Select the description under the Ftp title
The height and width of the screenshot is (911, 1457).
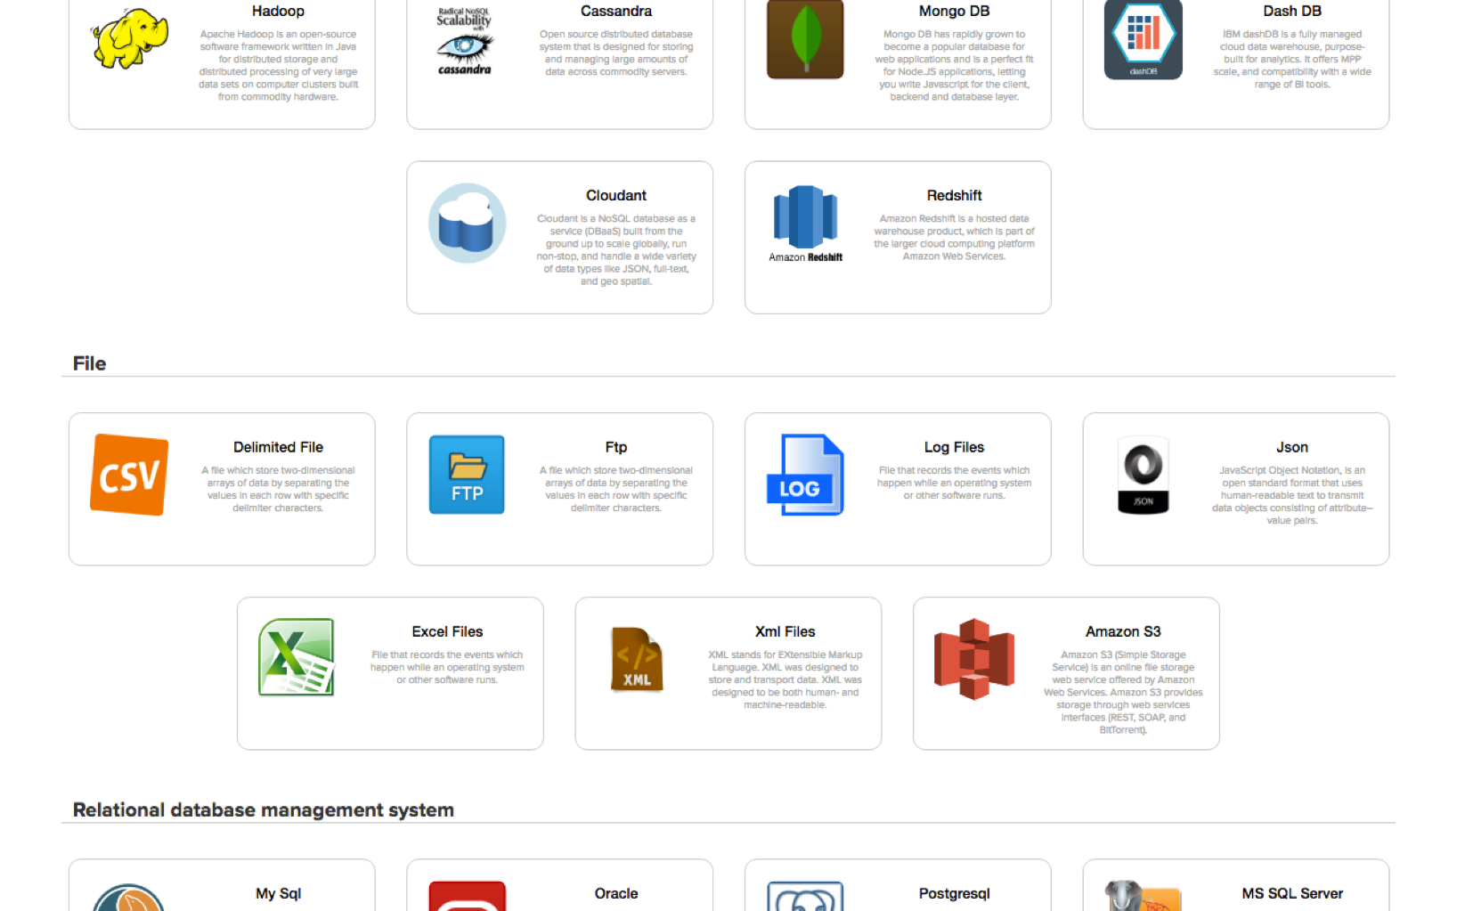(x=616, y=490)
